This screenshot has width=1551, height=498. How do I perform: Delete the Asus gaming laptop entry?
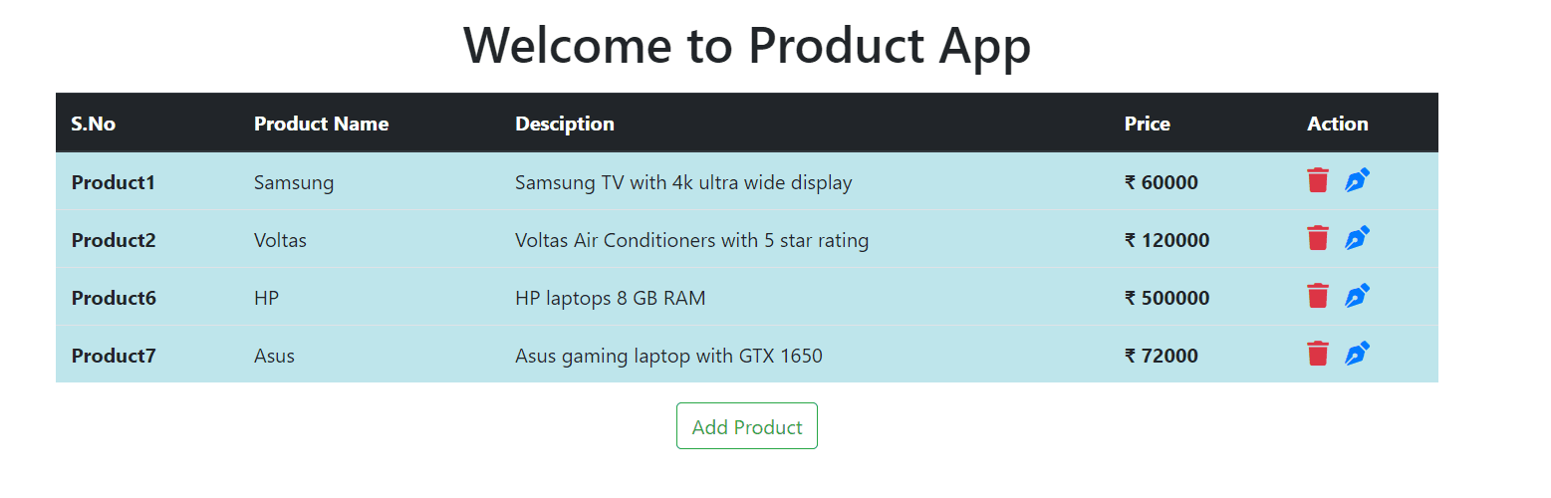tap(1318, 354)
